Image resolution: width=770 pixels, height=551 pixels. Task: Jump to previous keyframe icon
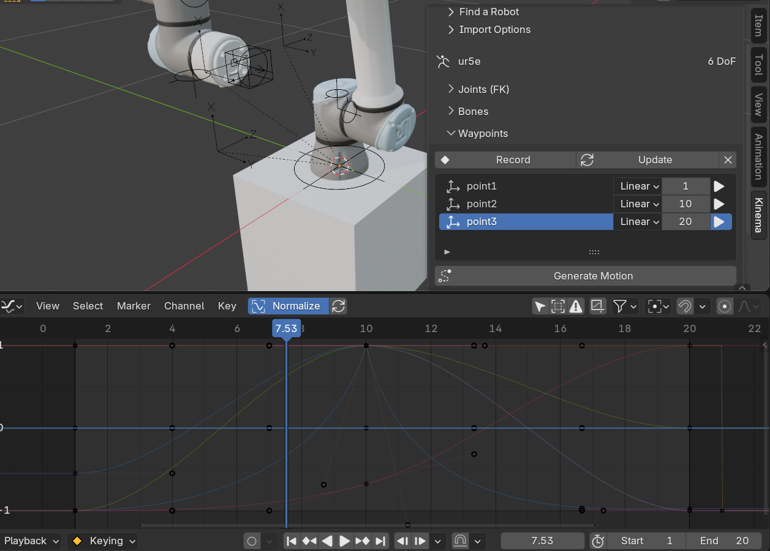(x=309, y=541)
